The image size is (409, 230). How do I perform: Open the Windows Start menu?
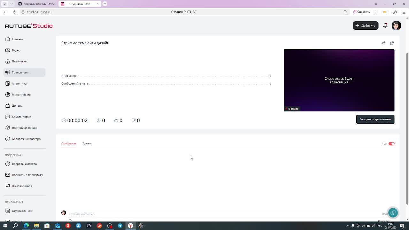point(5,226)
